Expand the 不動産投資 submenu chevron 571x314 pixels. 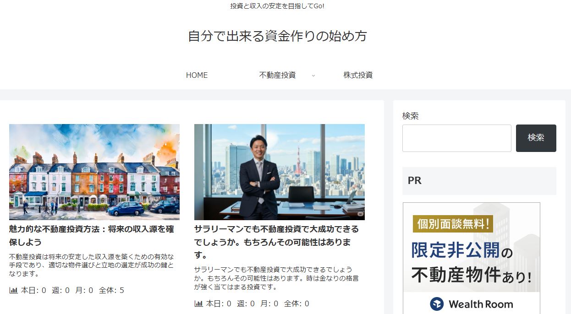pos(313,76)
